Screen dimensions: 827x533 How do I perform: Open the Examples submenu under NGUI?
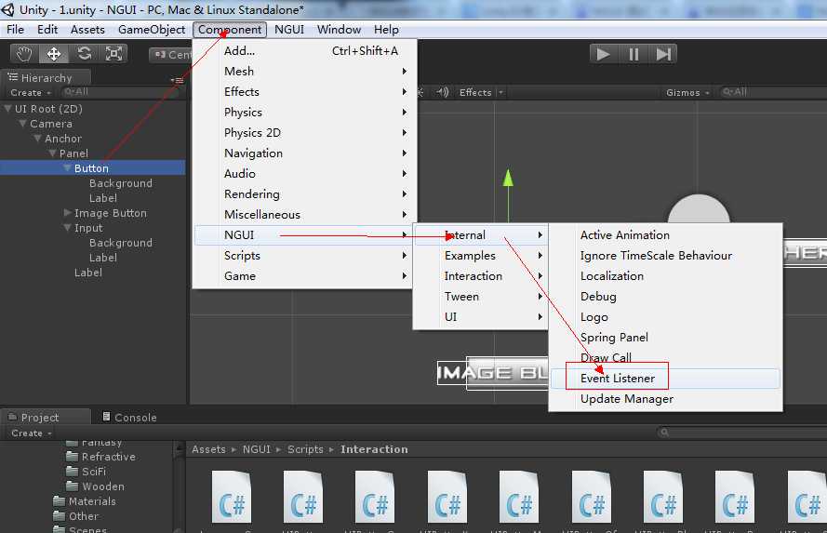click(x=481, y=256)
